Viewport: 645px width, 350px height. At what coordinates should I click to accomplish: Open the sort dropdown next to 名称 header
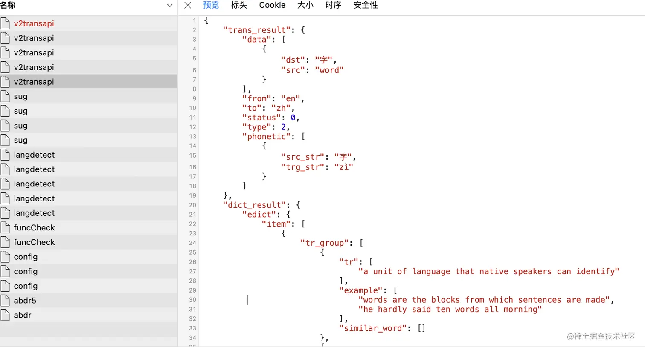click(170, 5)
